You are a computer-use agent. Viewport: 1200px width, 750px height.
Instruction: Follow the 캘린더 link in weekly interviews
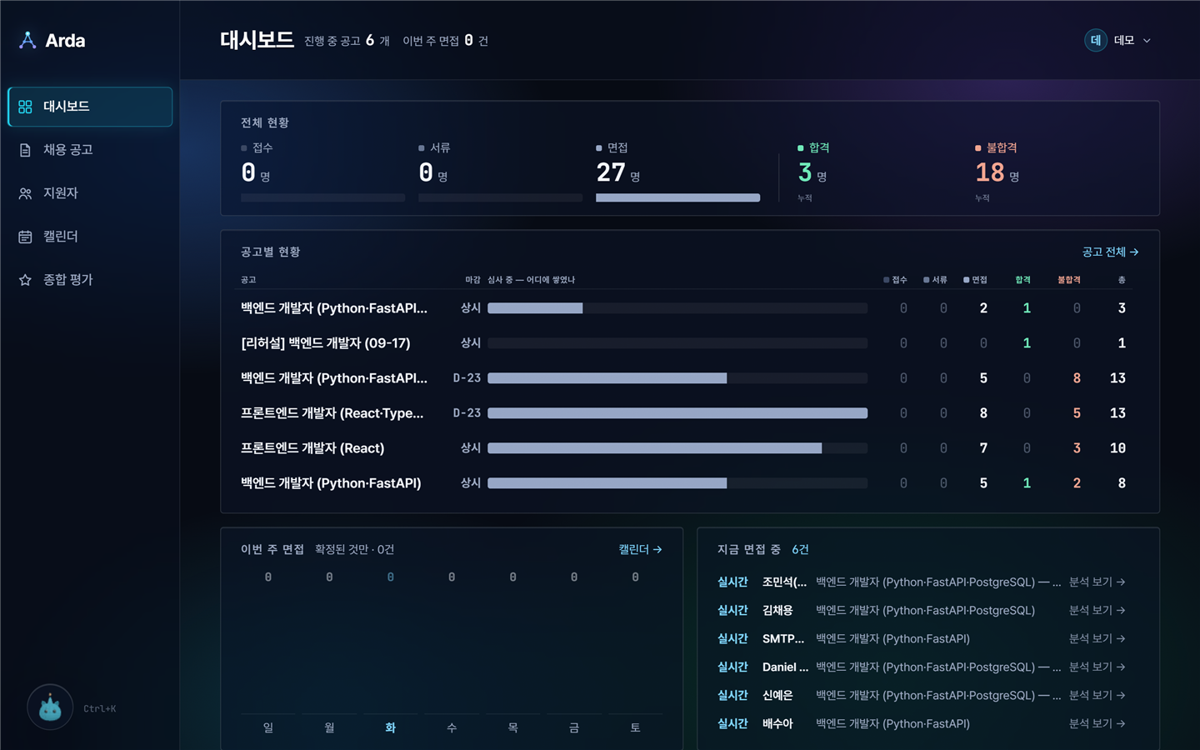pyautogui.click(x=640, y=549)
